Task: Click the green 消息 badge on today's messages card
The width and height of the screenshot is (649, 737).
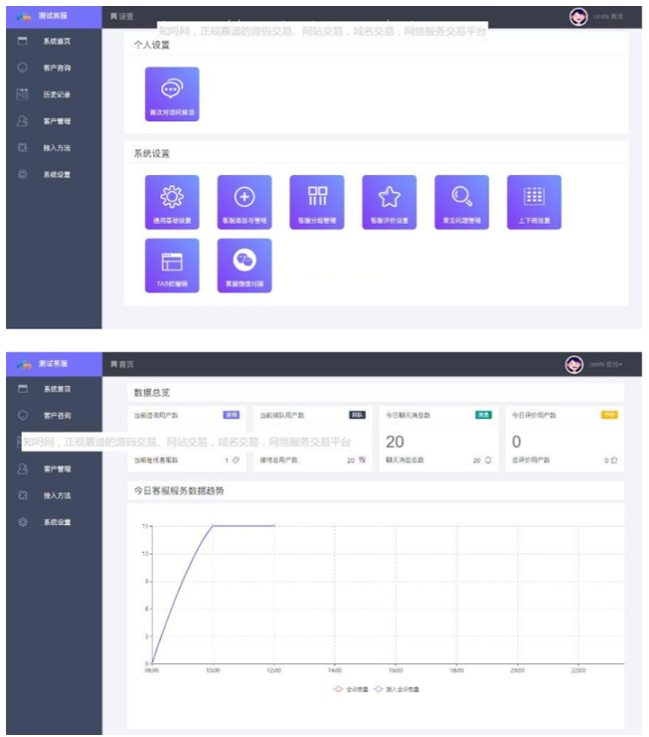Action: pyautogui.click(x=483, y=414)
